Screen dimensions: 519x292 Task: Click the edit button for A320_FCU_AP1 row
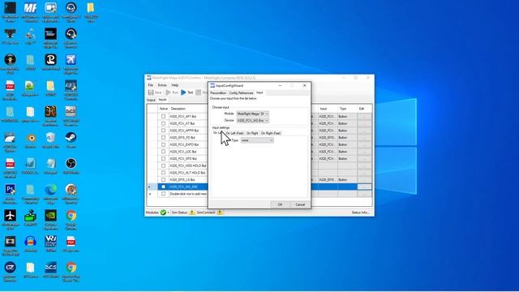364,117
